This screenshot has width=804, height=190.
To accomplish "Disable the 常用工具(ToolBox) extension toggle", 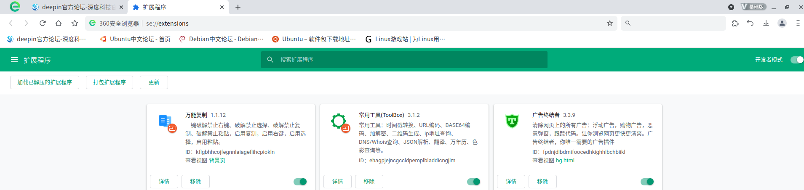I will pyautogui.click(x=474, y=182).
